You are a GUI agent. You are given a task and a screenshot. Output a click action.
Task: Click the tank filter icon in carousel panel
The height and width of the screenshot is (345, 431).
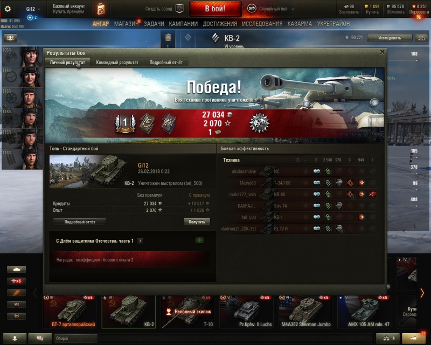pos(17,269)
